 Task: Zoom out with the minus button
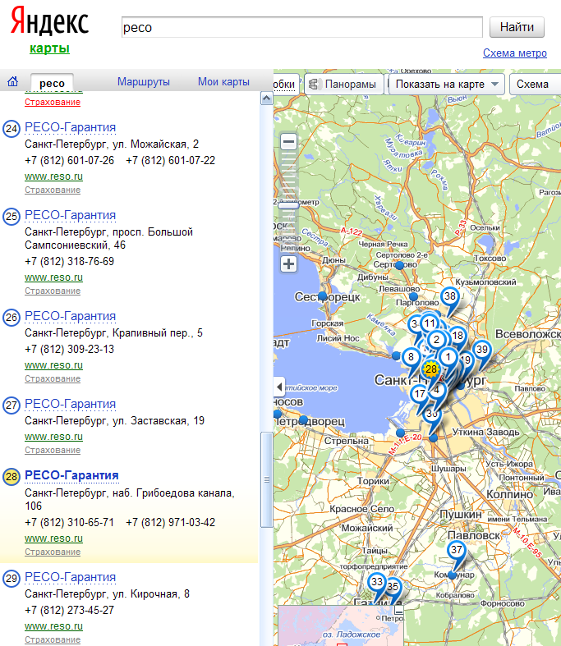(x=288, y=142)
